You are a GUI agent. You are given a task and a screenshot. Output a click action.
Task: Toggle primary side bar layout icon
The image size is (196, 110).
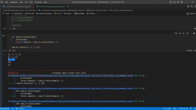171,2
